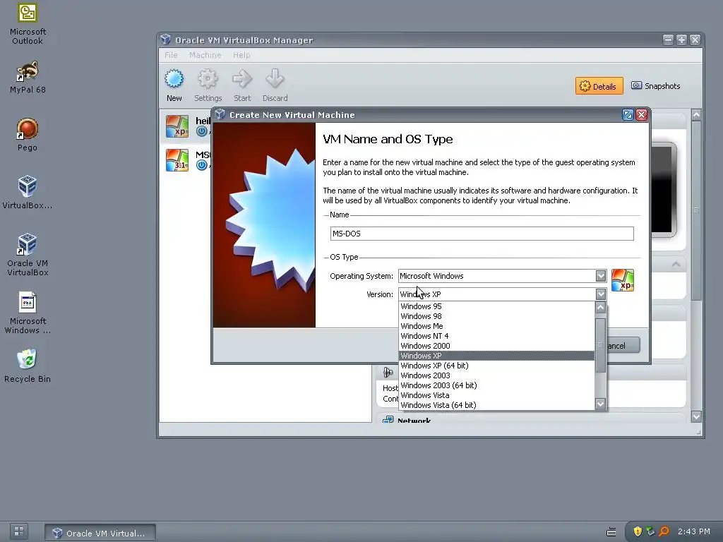Choose Windows Vista (64 bit) entry
This screenshot has height=542, width=723.
[496, 405]
